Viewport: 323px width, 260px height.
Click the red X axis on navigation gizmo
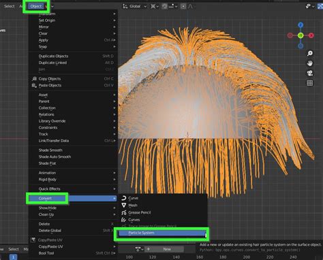[311, 35]
